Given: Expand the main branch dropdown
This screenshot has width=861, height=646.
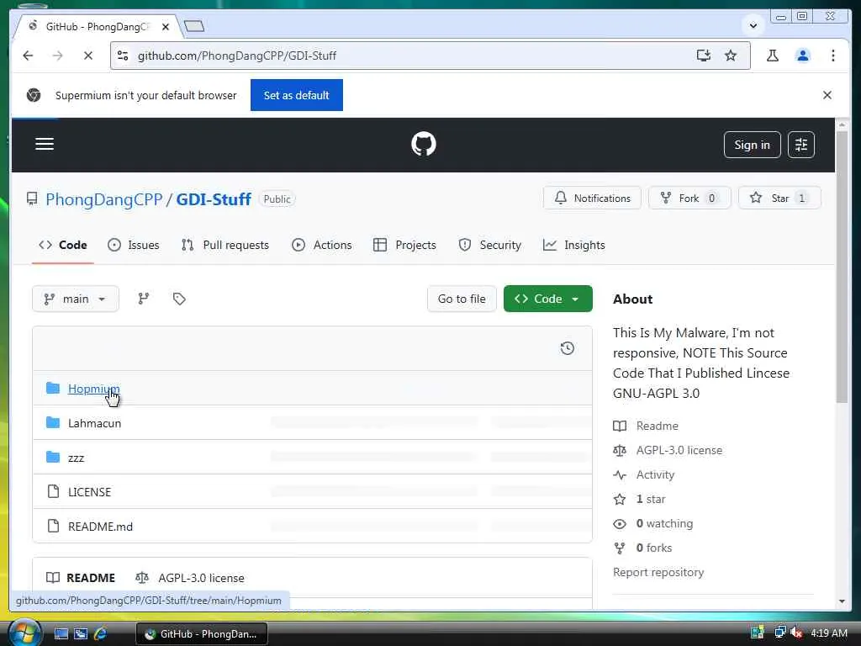Looking at the screenshot, I should pyautogui.click(x=75, y=299).
